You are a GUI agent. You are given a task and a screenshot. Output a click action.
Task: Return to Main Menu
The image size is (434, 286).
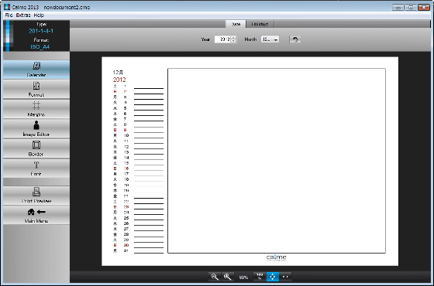tap(36, 216)
